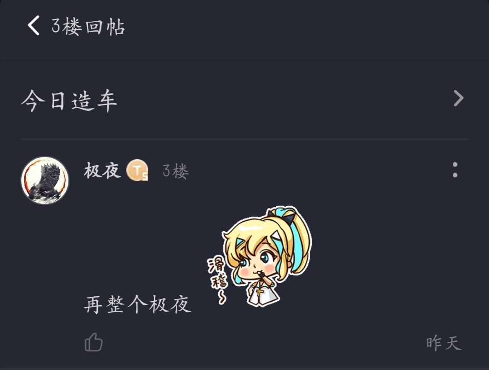Tap the 回帖 characters in the header

click(105, 27)
